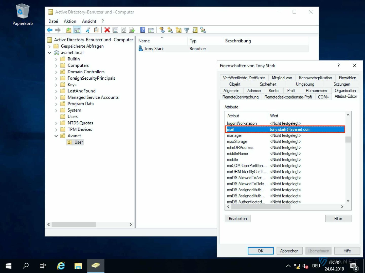Create new organizational unit icon
The height and width of the screenshot is (273, 365).
tap(179, 30)
